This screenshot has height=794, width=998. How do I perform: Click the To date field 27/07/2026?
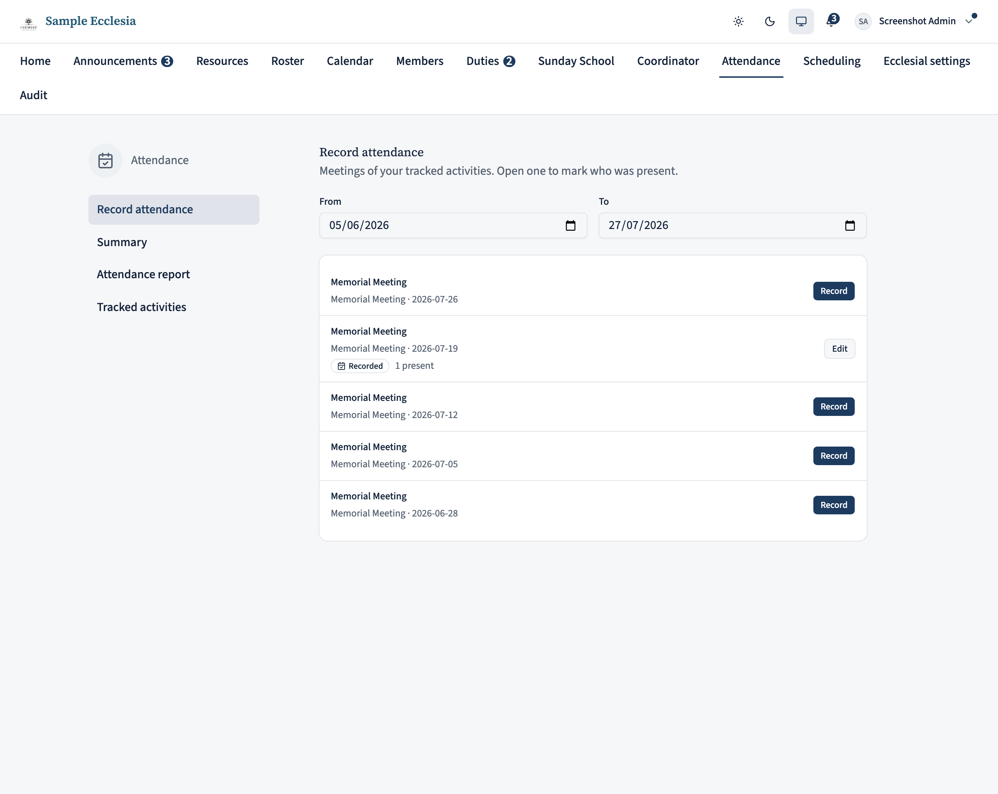click(732, 225)
